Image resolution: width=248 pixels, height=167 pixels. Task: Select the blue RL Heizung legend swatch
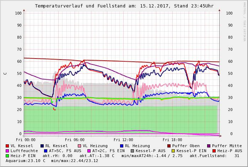tap(122, 146)
